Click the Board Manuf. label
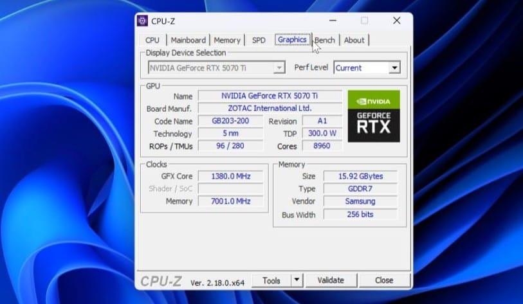Viewport: 523px width, 304px height. 169,109
